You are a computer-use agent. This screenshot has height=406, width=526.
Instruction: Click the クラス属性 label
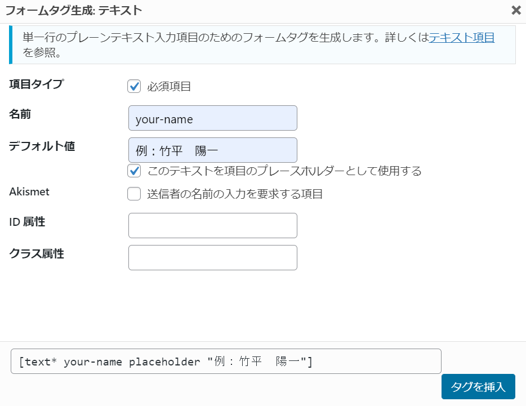click(37, 253)
